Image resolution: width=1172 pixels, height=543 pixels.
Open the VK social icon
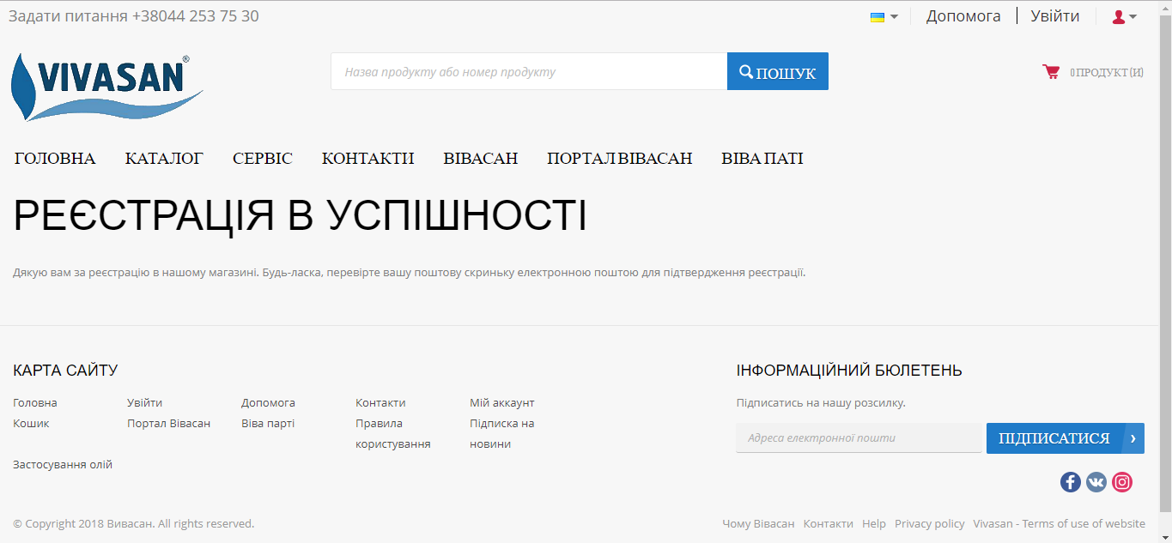tap(1096, 482)
